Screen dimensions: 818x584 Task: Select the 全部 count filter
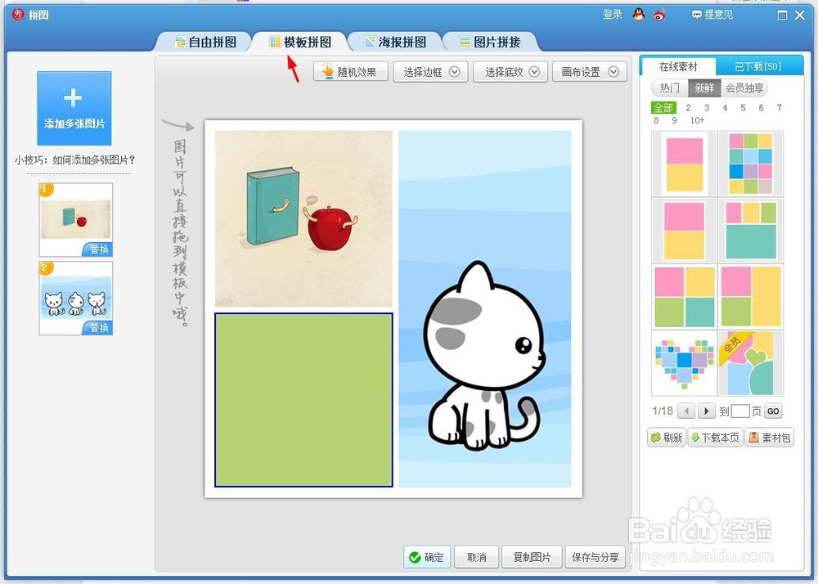(x=663, y=108)
